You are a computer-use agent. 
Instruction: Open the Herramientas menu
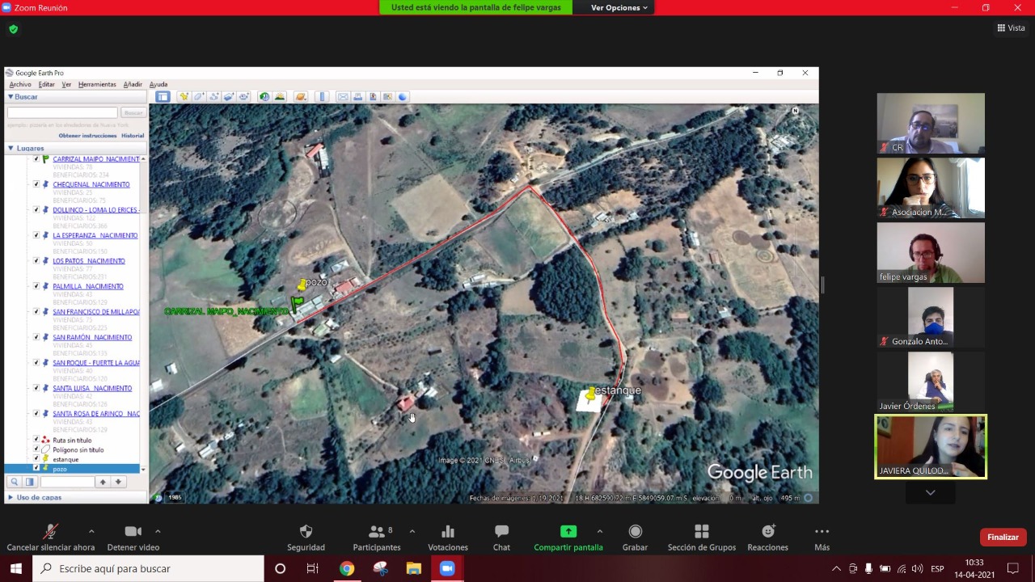pyautogui.click(x=97, y=84)
